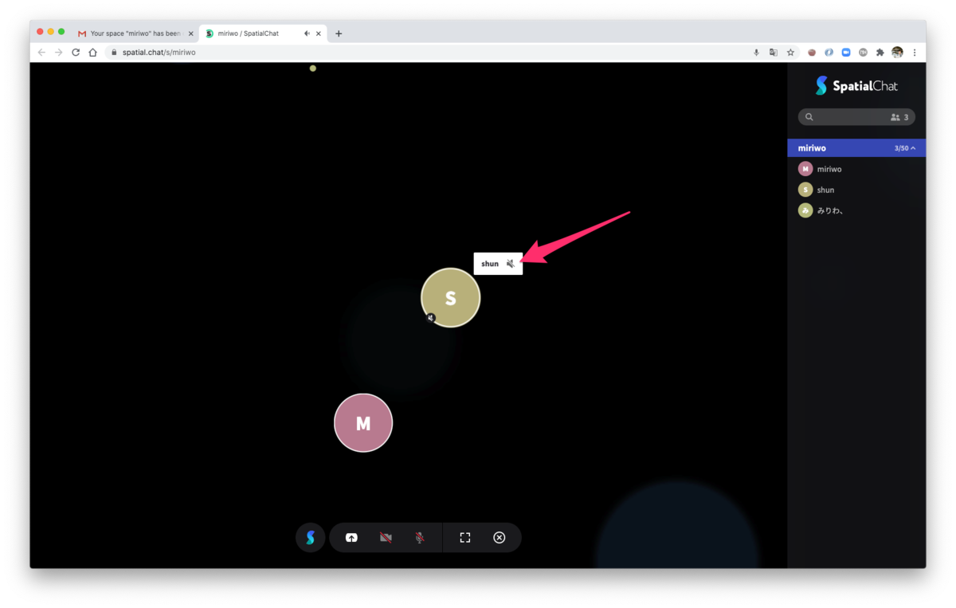This screenshot has width=956, height=608.
Task: Go back in browser history
Action: coord(41,53)
